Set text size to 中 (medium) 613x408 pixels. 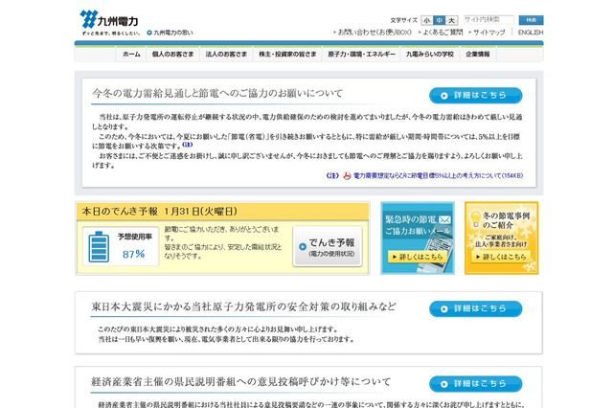pyautogui.click(x=440, y=20)
